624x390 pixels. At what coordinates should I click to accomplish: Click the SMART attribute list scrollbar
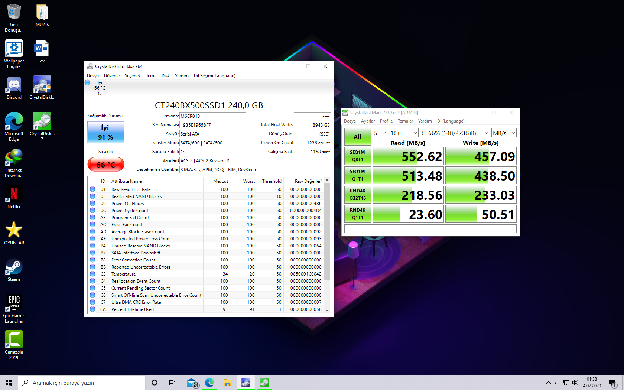coord(327,231)
